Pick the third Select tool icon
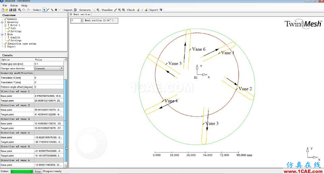Screen dimensions: 324x174 click(x=52, y=10)
